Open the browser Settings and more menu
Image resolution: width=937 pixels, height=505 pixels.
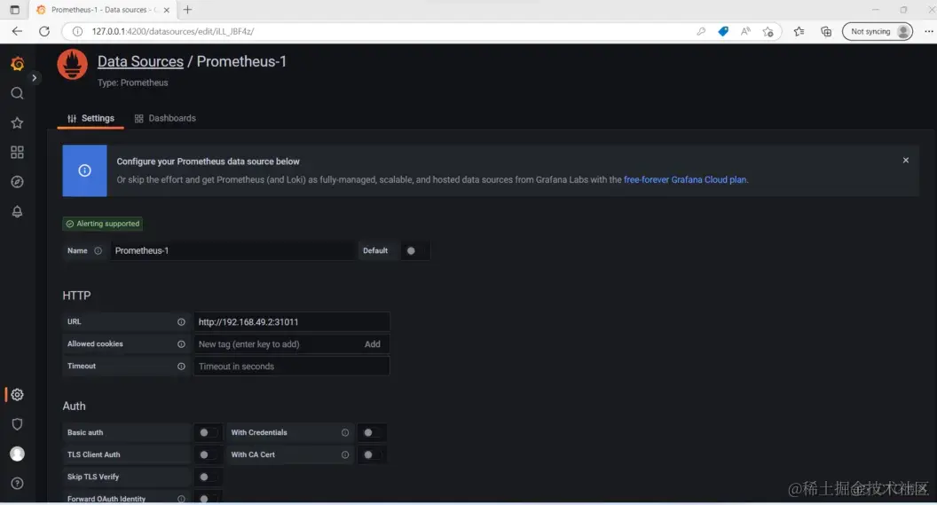click(x=929, y=31)
